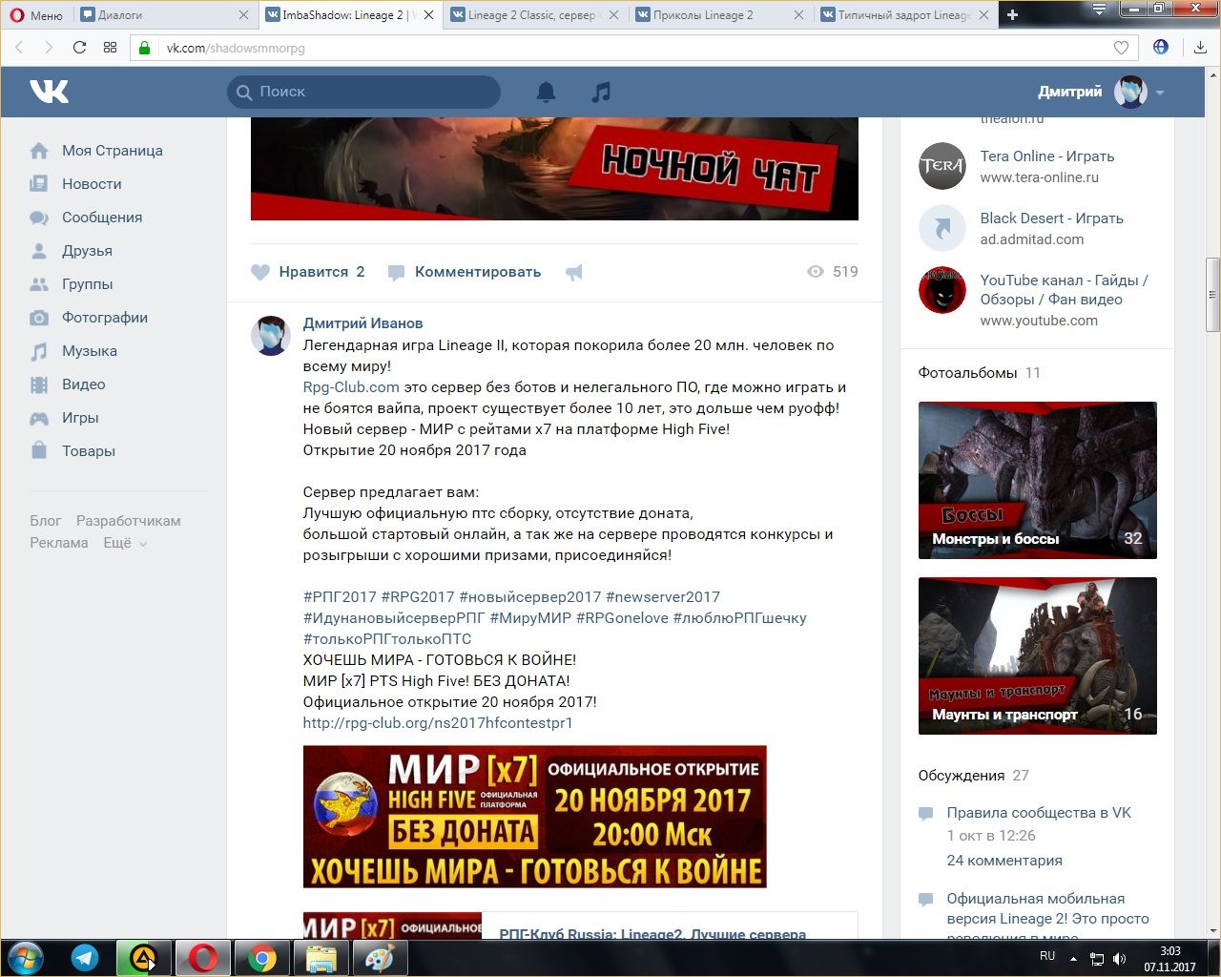Open the Opera downloads arrow icon
Viewport: 1221px width, 977px height.
pos(1200,48)
